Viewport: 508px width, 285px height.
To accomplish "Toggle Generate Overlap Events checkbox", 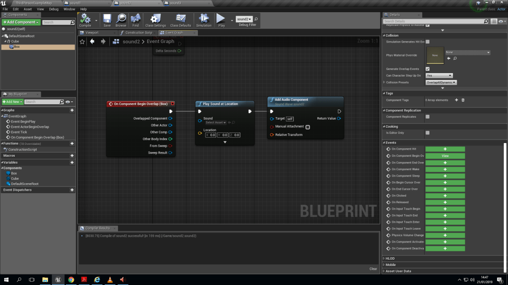I will 427,69.
